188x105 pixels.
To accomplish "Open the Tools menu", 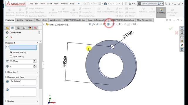I will 56,4.
